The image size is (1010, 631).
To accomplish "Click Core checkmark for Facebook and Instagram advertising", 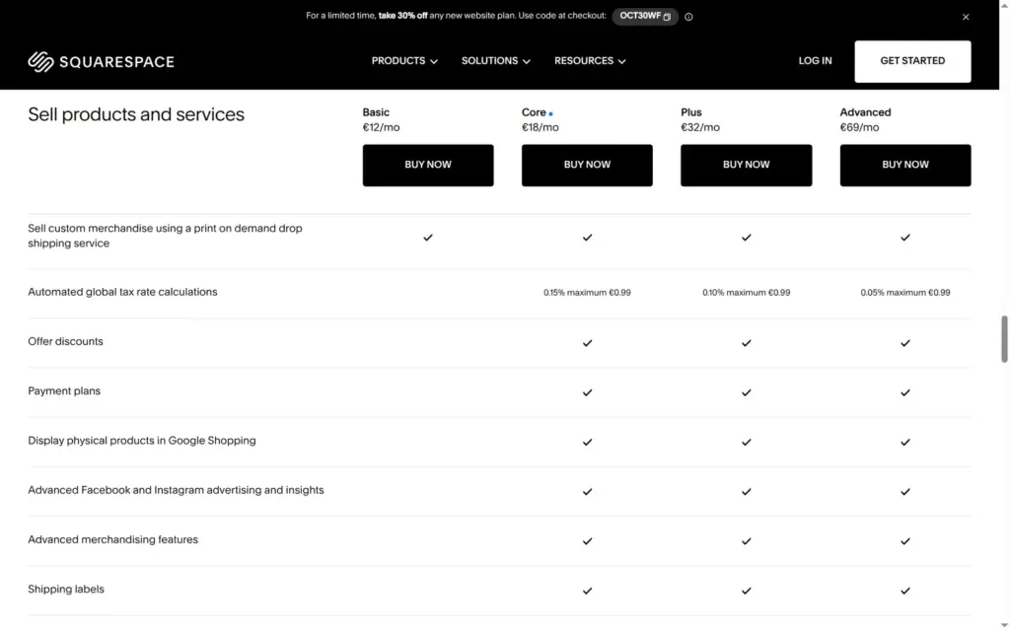I will pos(587,492).
